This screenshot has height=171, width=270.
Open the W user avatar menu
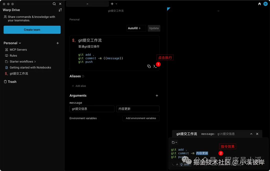tap(265, 4)
